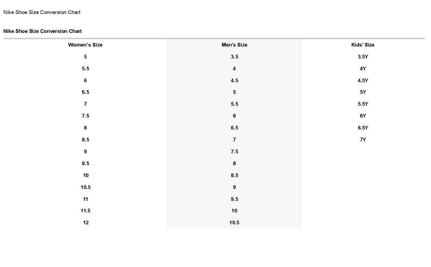Click the top page title text
431x267 pixels.
click(42, 12)
